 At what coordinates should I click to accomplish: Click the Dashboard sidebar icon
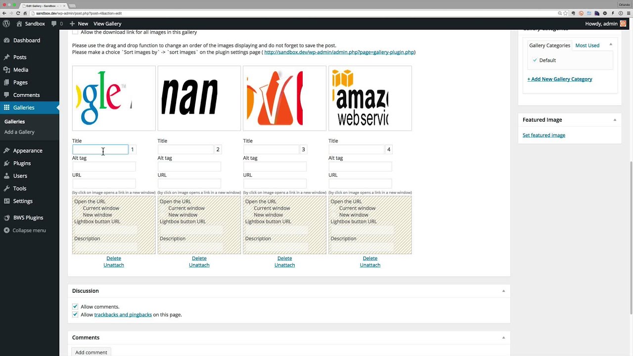point(6,41)
